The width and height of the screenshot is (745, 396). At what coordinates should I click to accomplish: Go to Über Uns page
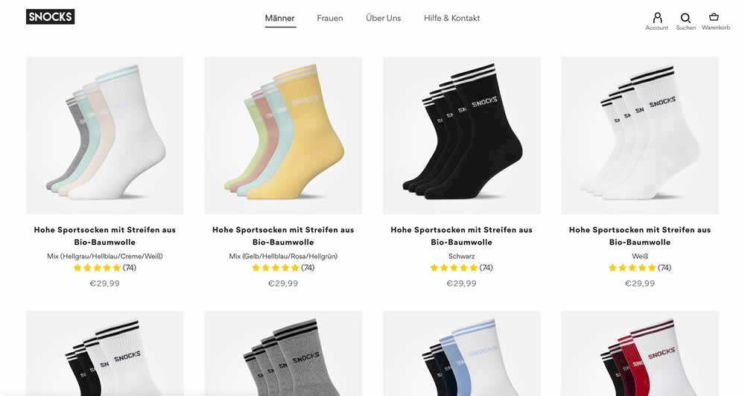pos(384,18)
